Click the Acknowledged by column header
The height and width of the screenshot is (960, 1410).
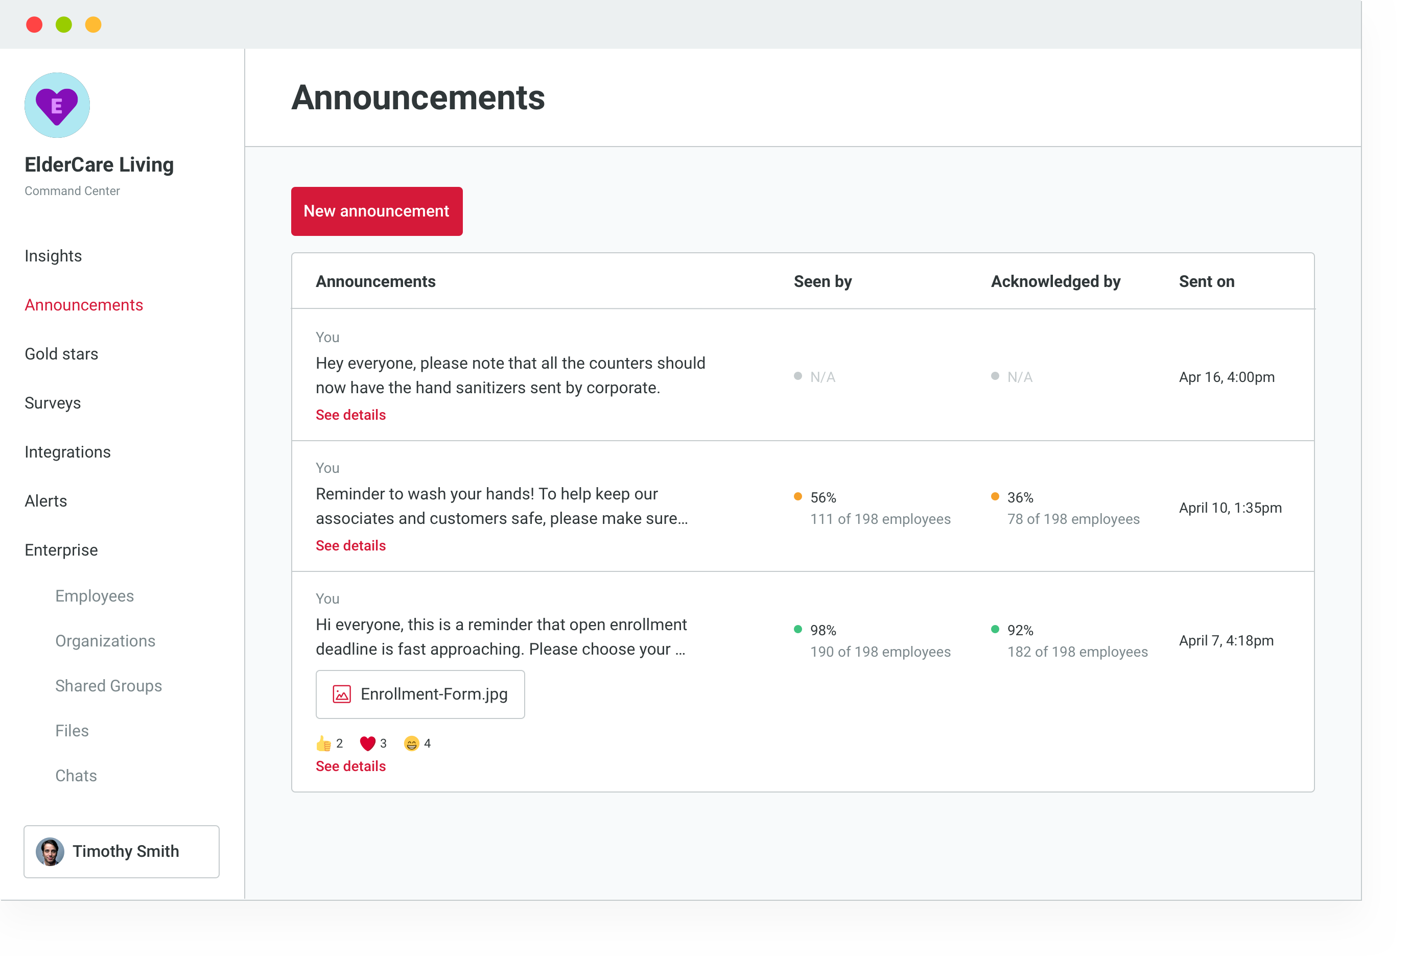(1055, 281)
